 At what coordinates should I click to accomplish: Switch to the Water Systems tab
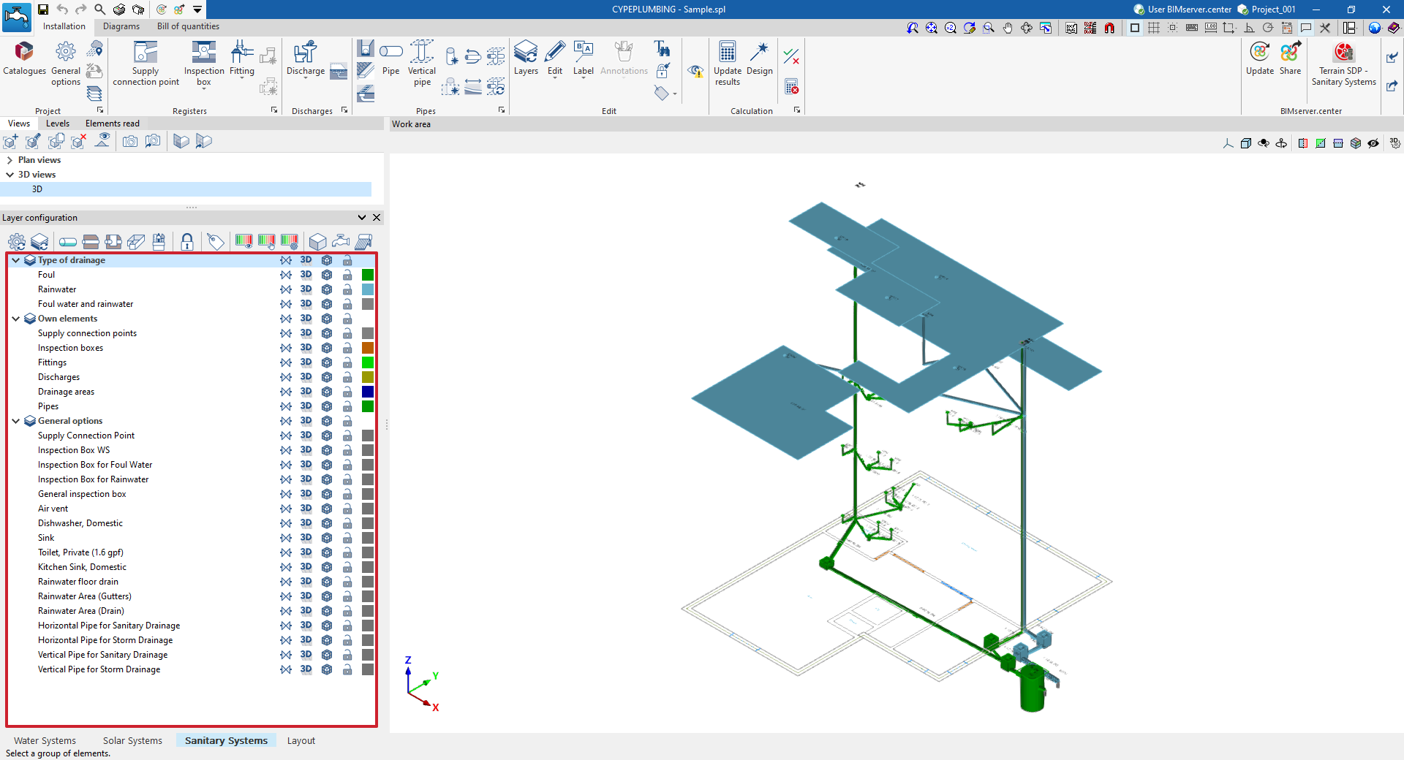(x=45, y=740)
